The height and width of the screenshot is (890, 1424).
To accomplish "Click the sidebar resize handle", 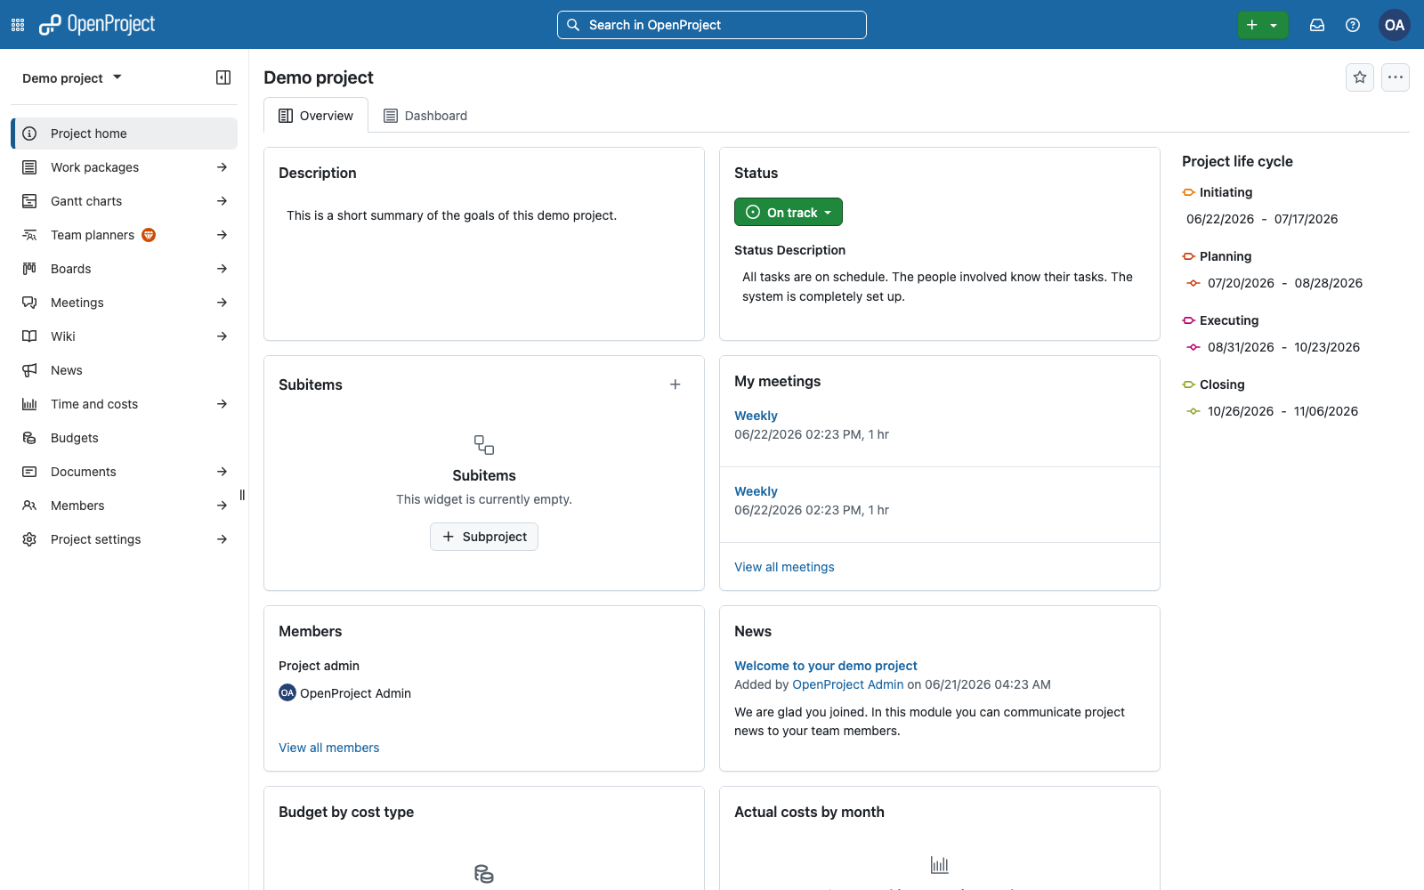I will pyautogui.click(x=242, y=495).
